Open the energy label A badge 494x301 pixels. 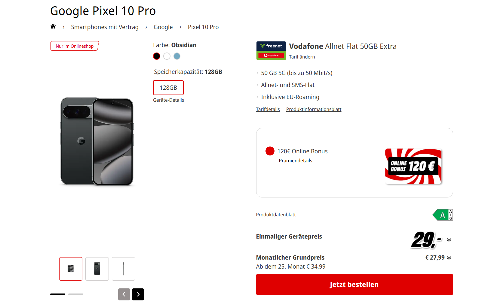[x=442, y=215]
